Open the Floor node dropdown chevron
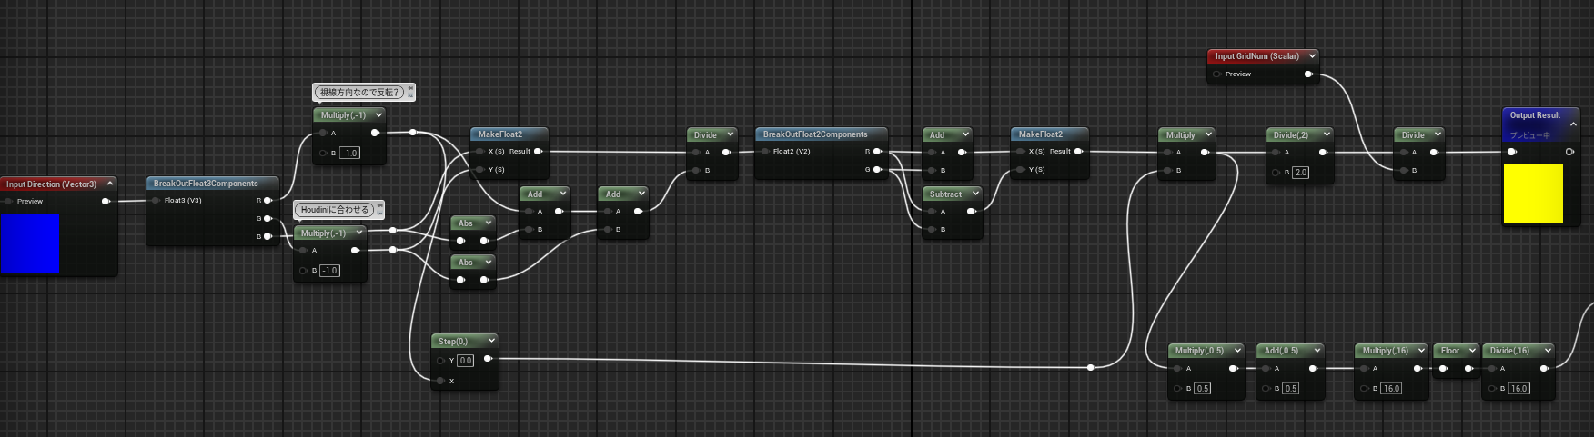Viewport: 1594px width, 437px height. pos(1472,350)
